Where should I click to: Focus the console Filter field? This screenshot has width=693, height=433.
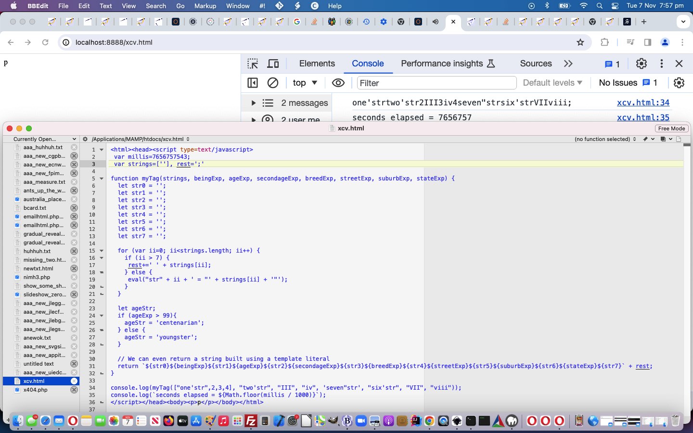click(x=436, y=83)
